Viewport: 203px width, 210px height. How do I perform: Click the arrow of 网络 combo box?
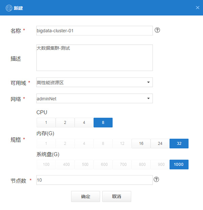148,98
